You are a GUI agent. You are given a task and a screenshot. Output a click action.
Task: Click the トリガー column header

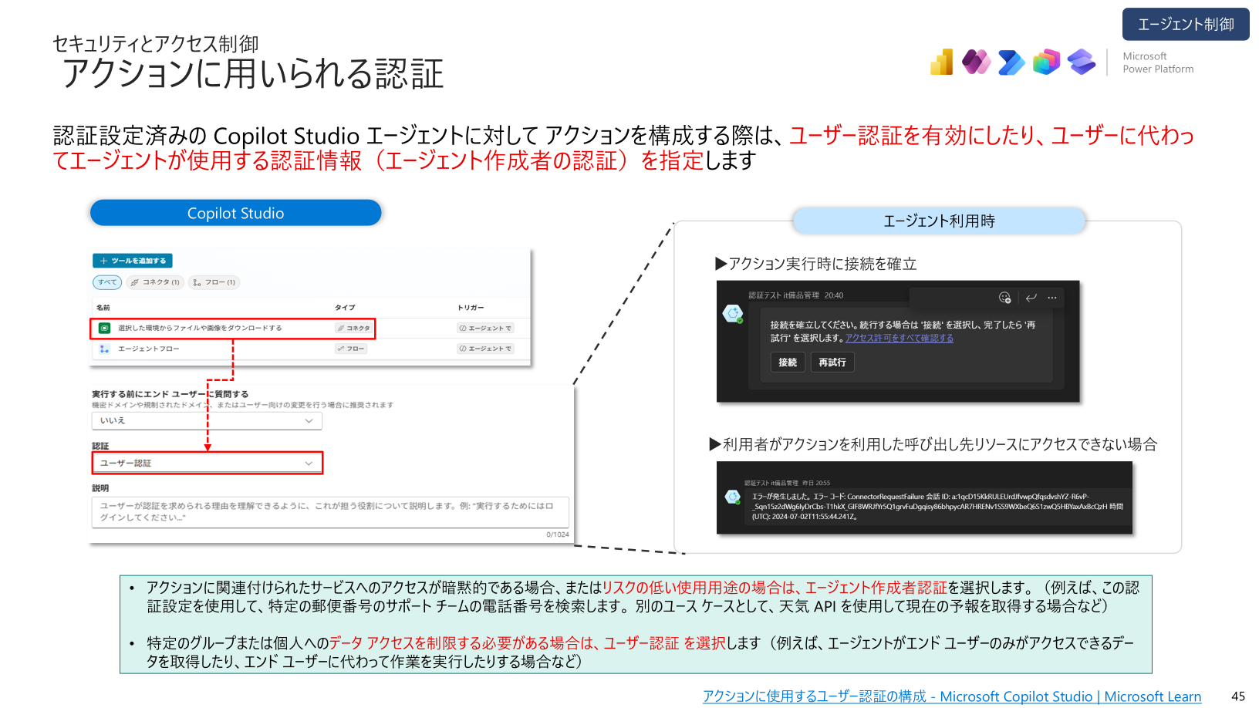tap(471, 307)
